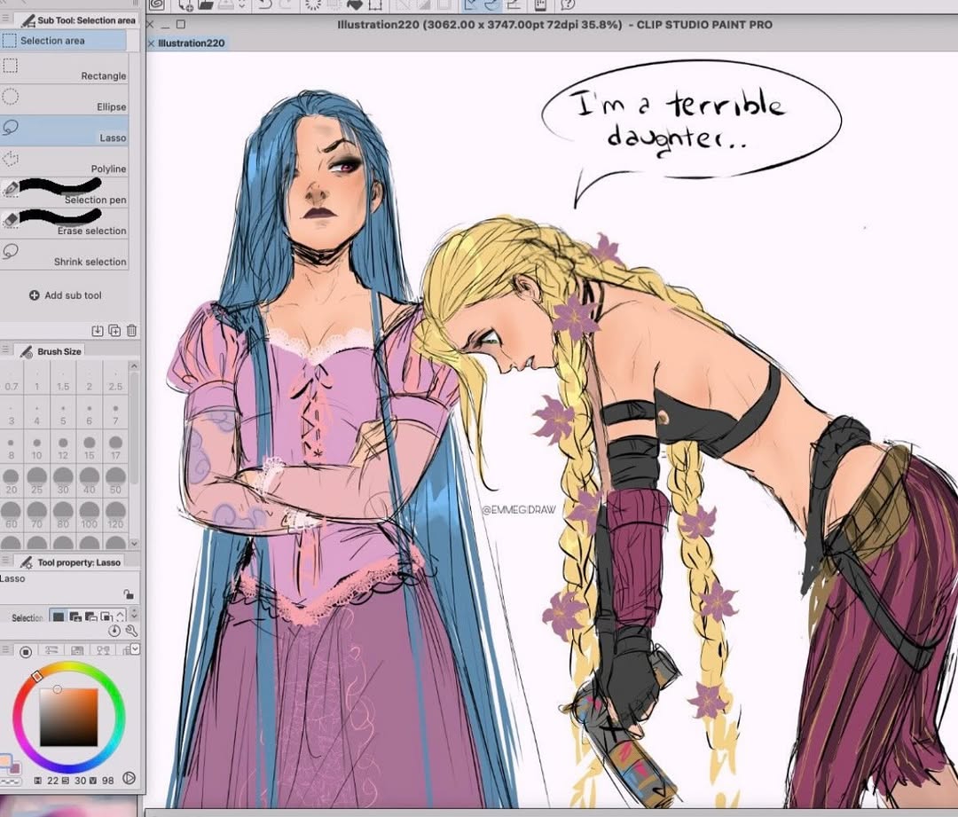Select the Lasso selection sub tool
The width and height of the screenshot is (958, 817).
point(64,130)
